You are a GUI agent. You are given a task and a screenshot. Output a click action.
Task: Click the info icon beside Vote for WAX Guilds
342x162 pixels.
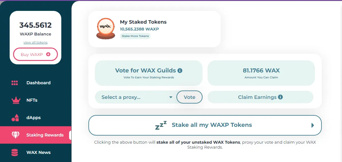pos(180,70)
